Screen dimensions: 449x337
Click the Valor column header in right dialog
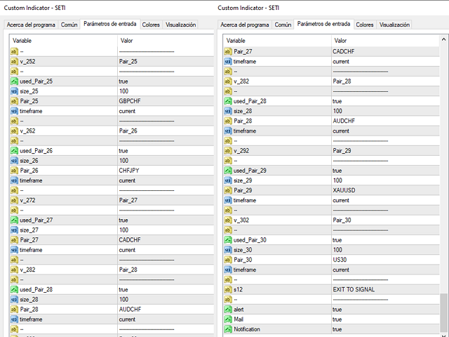(x=385, y=41)
